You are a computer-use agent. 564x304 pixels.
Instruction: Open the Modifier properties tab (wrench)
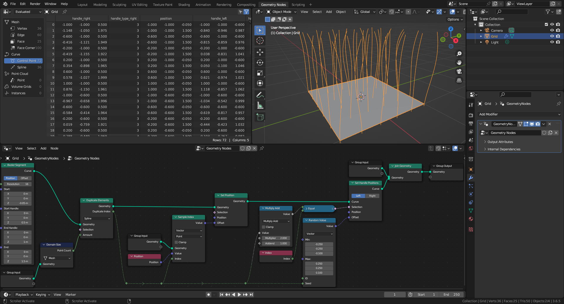point(471,178)
